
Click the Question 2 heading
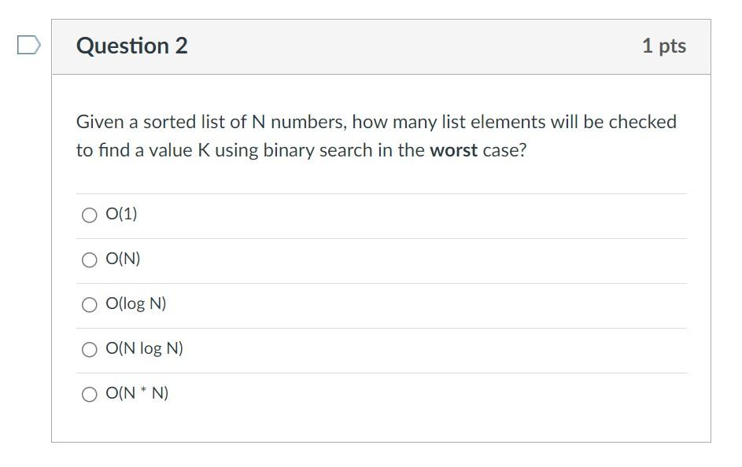pos(132,46)
